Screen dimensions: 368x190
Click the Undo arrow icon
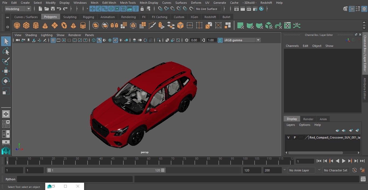59,9
